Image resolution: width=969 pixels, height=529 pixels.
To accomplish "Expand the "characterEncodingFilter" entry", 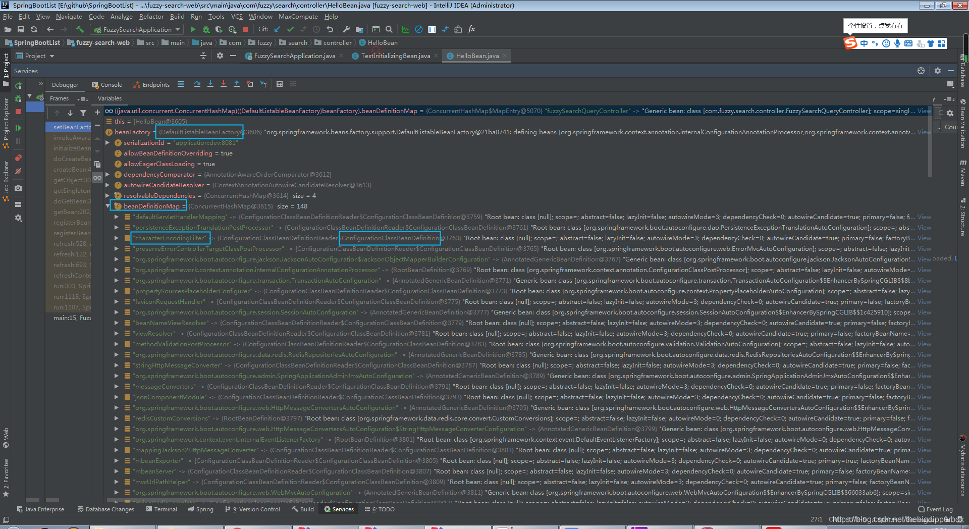I will [117, 238].
